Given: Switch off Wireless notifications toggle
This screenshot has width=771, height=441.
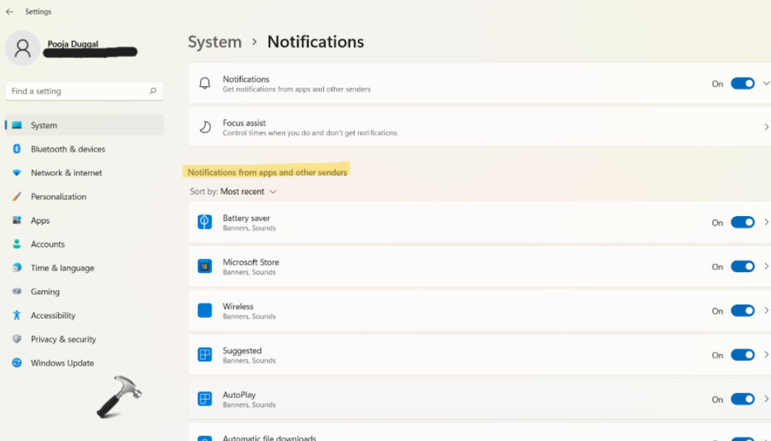Looking at the screenshot, I should 742,310.
